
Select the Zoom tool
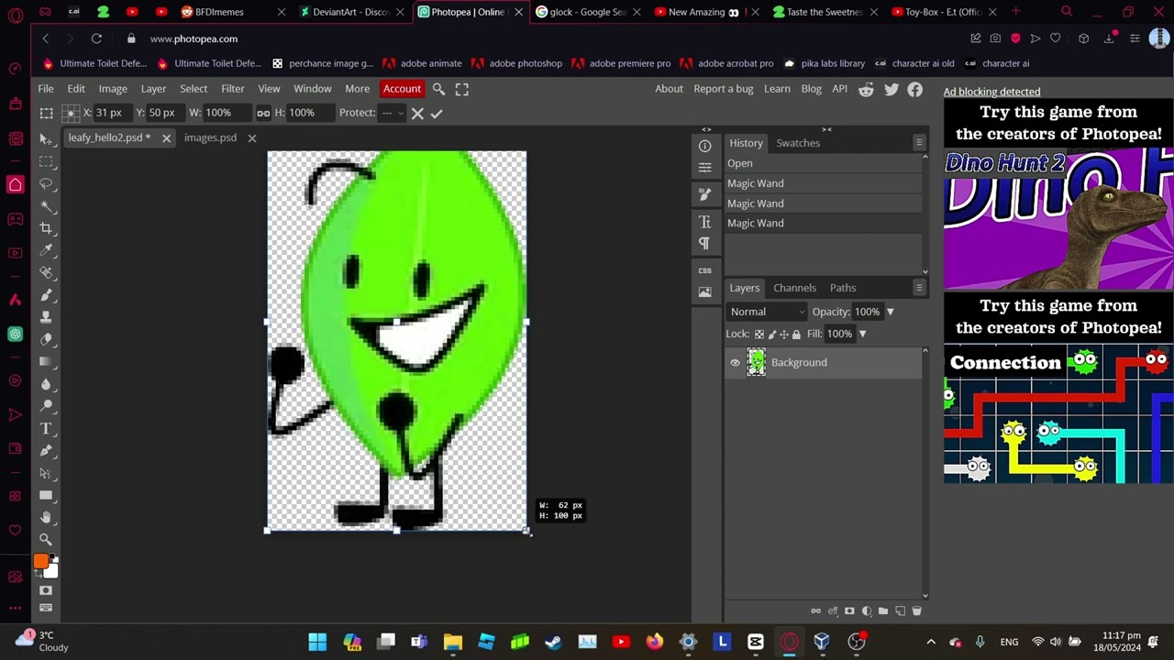point(46,539)
